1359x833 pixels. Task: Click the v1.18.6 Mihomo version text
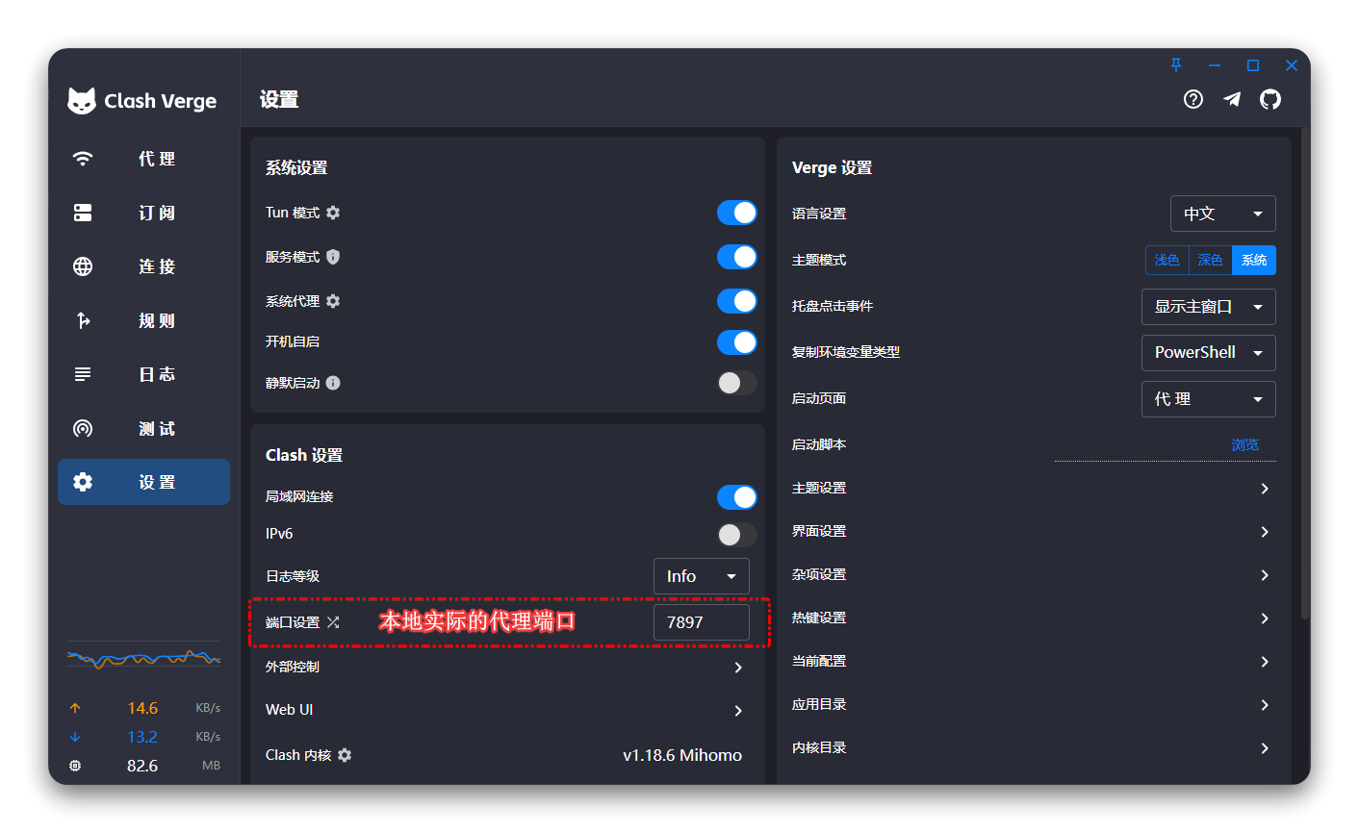(682, 755)
